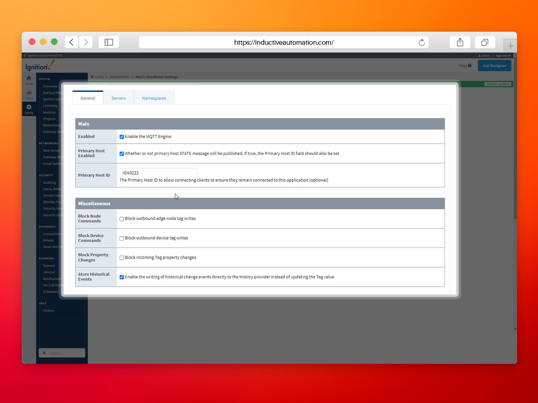Open Licensing in System menu
Viewport: 538px width, 403px height.
(x=50, y=106)
